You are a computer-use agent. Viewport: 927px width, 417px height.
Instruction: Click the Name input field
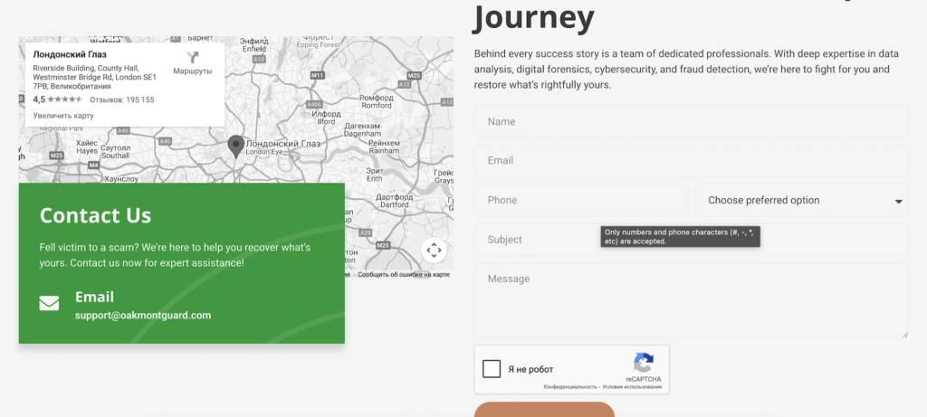[x=690, y=121]
